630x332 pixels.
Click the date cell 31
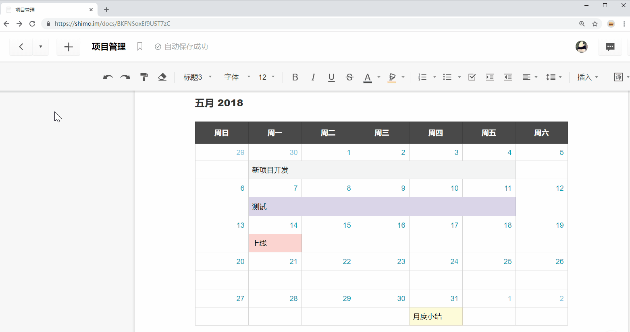point(436,298)
